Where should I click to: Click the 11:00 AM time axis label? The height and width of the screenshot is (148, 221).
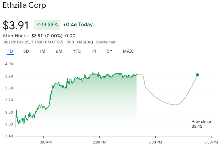coord(43,142)
